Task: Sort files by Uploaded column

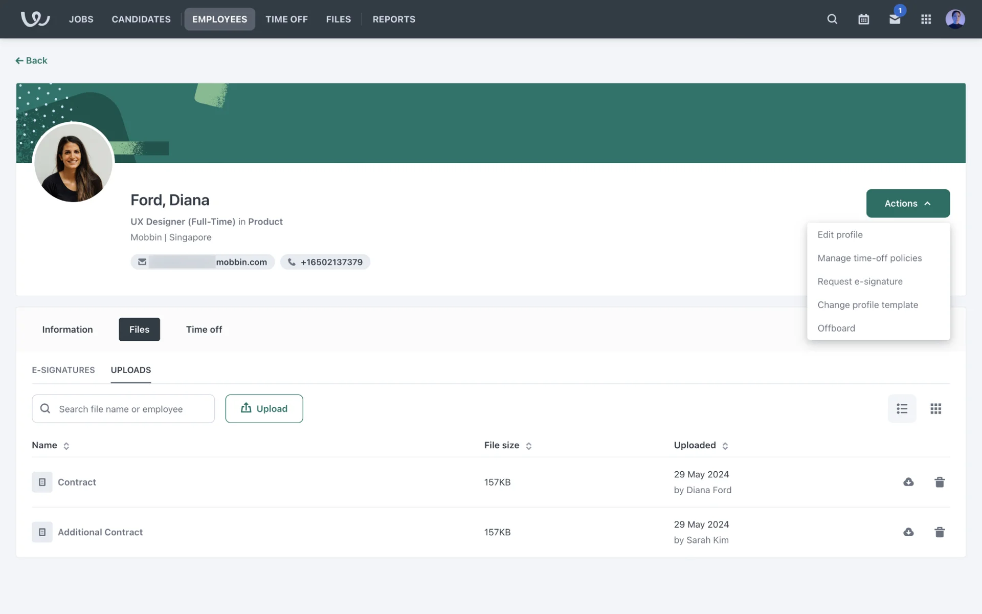Action: 725,446
